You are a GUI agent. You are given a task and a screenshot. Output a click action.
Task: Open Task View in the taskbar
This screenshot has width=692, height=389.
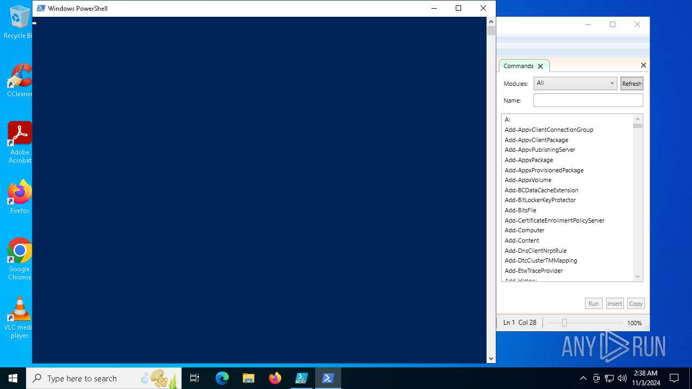pyautogui.click(x=195, y=378)
